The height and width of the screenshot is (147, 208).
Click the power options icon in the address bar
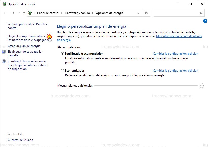pyautogui.click(x=30, y=13)
